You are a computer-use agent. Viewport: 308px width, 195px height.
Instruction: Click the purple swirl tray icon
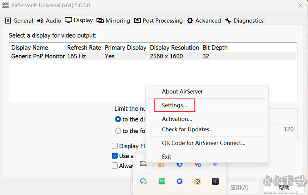(x=215, y=164)
